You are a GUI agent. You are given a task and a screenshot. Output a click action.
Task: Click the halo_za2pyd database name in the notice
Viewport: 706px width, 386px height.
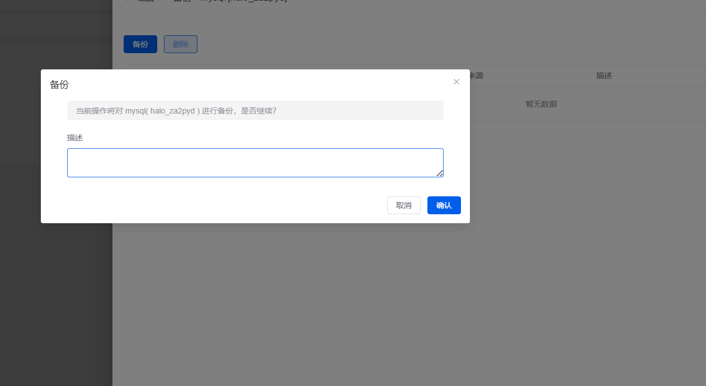pos(172,111)
